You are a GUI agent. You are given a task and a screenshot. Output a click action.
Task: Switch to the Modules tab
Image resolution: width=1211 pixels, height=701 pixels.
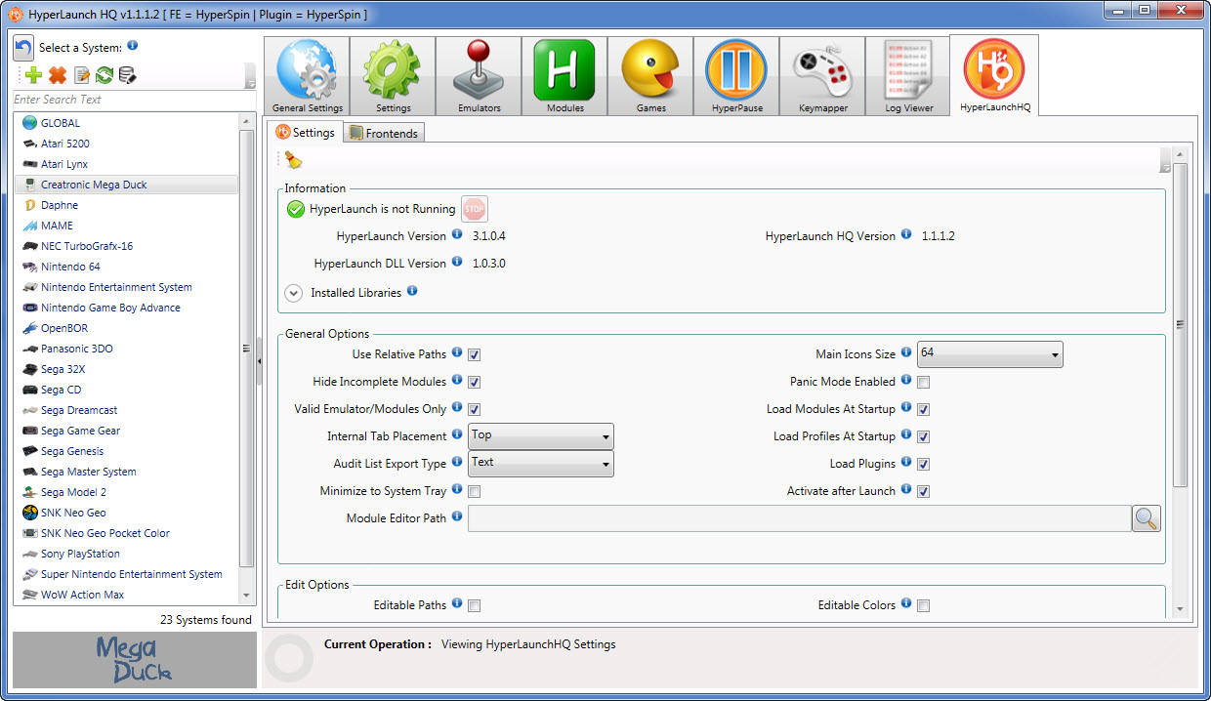(x=564, y=77)
